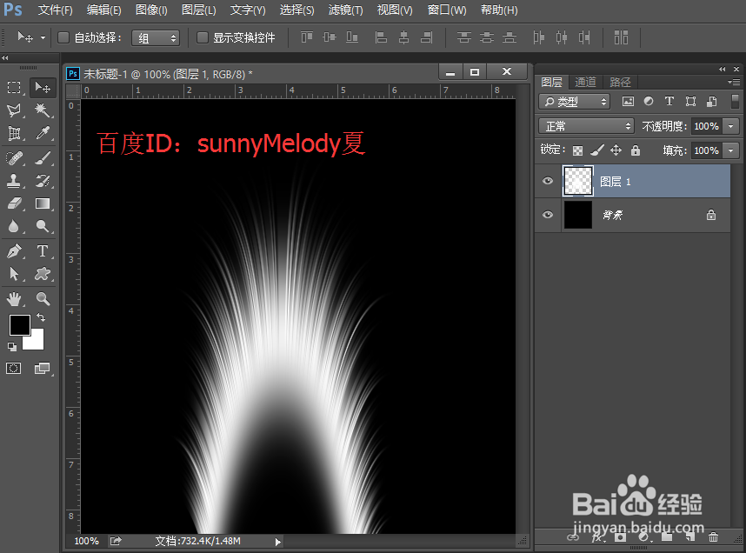
Task: Click align top edges button
Action: (307, 37)
